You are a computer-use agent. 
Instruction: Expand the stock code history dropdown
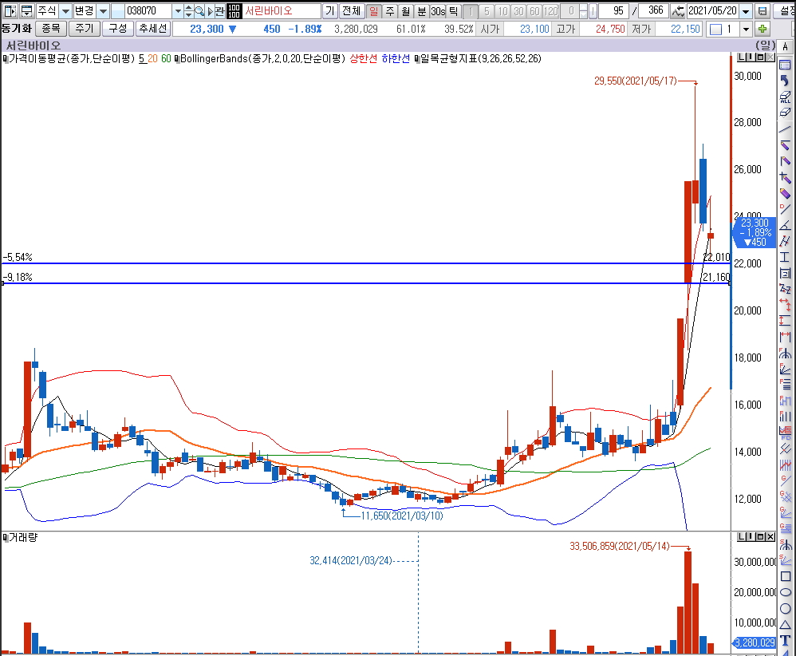(178, 10)
